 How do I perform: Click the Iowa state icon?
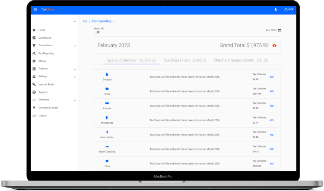[x=107, y=89]
